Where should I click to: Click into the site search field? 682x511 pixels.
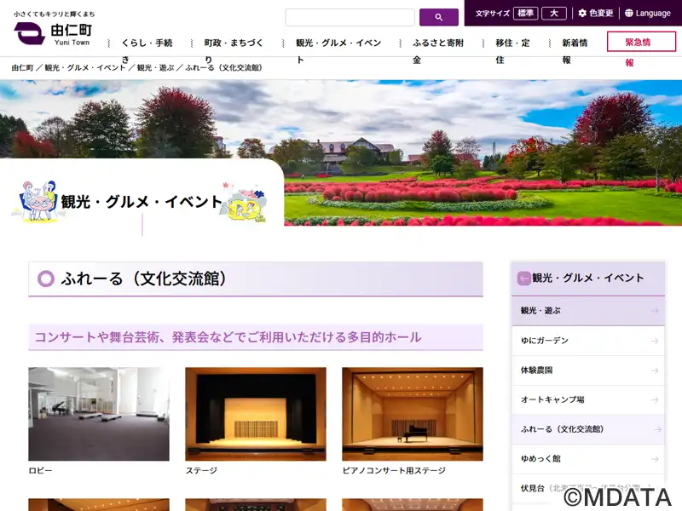coord(350,17)
